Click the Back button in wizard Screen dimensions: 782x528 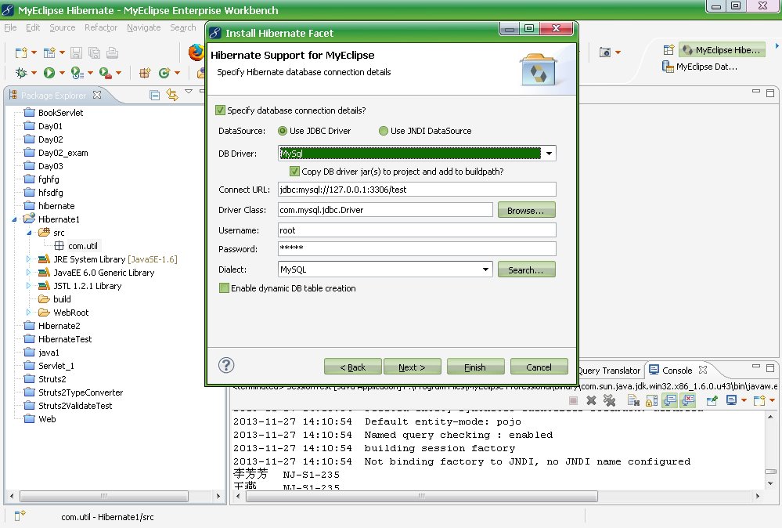pyautogui.click(x=352, y=367)
